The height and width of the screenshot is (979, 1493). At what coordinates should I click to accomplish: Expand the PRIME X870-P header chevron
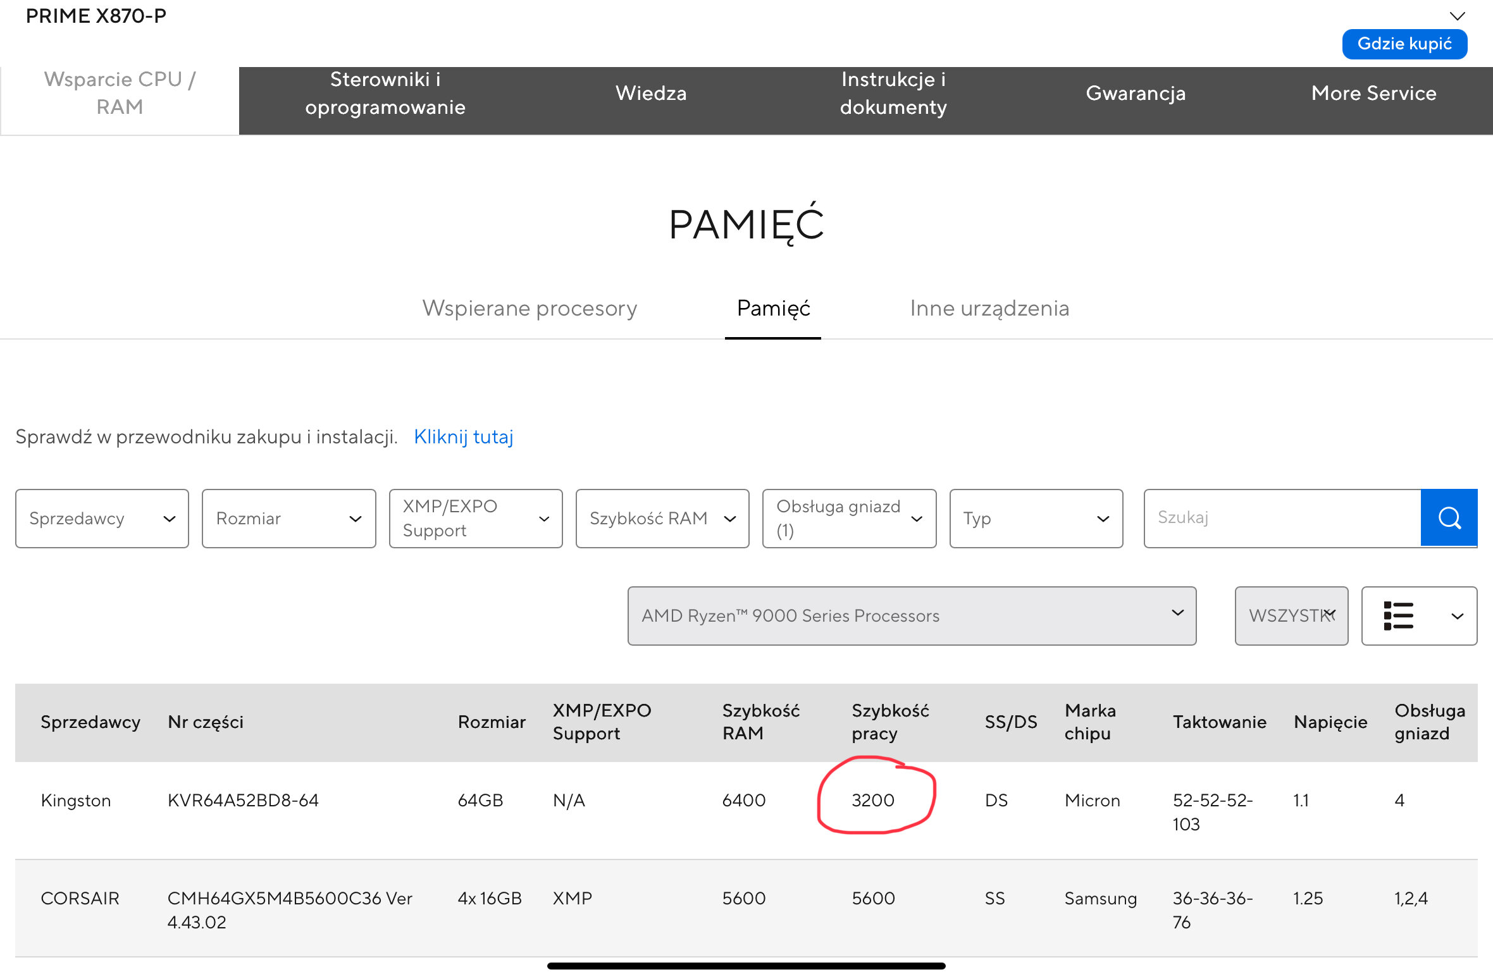pos(1458,16)
